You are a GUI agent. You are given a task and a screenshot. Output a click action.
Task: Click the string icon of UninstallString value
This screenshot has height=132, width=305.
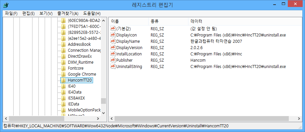[x=113, y=67]
